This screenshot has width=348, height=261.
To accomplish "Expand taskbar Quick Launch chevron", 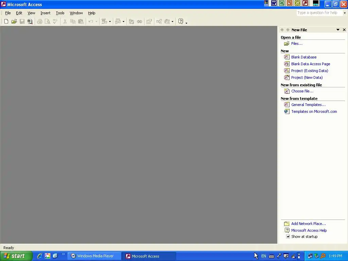I will click(x=63, y=254).
